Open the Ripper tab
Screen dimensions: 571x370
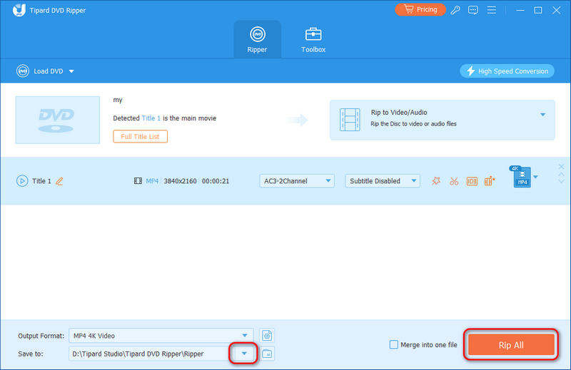(257, 40)
